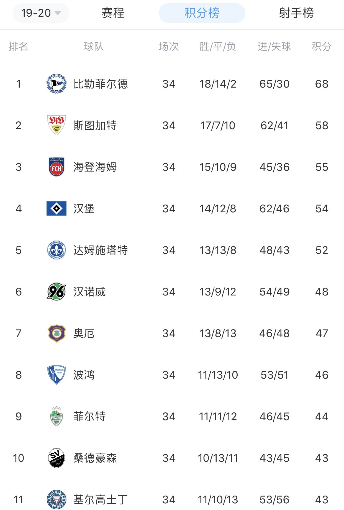
Task: Open the 奥厄 purple crest
Action: (57, 333)
